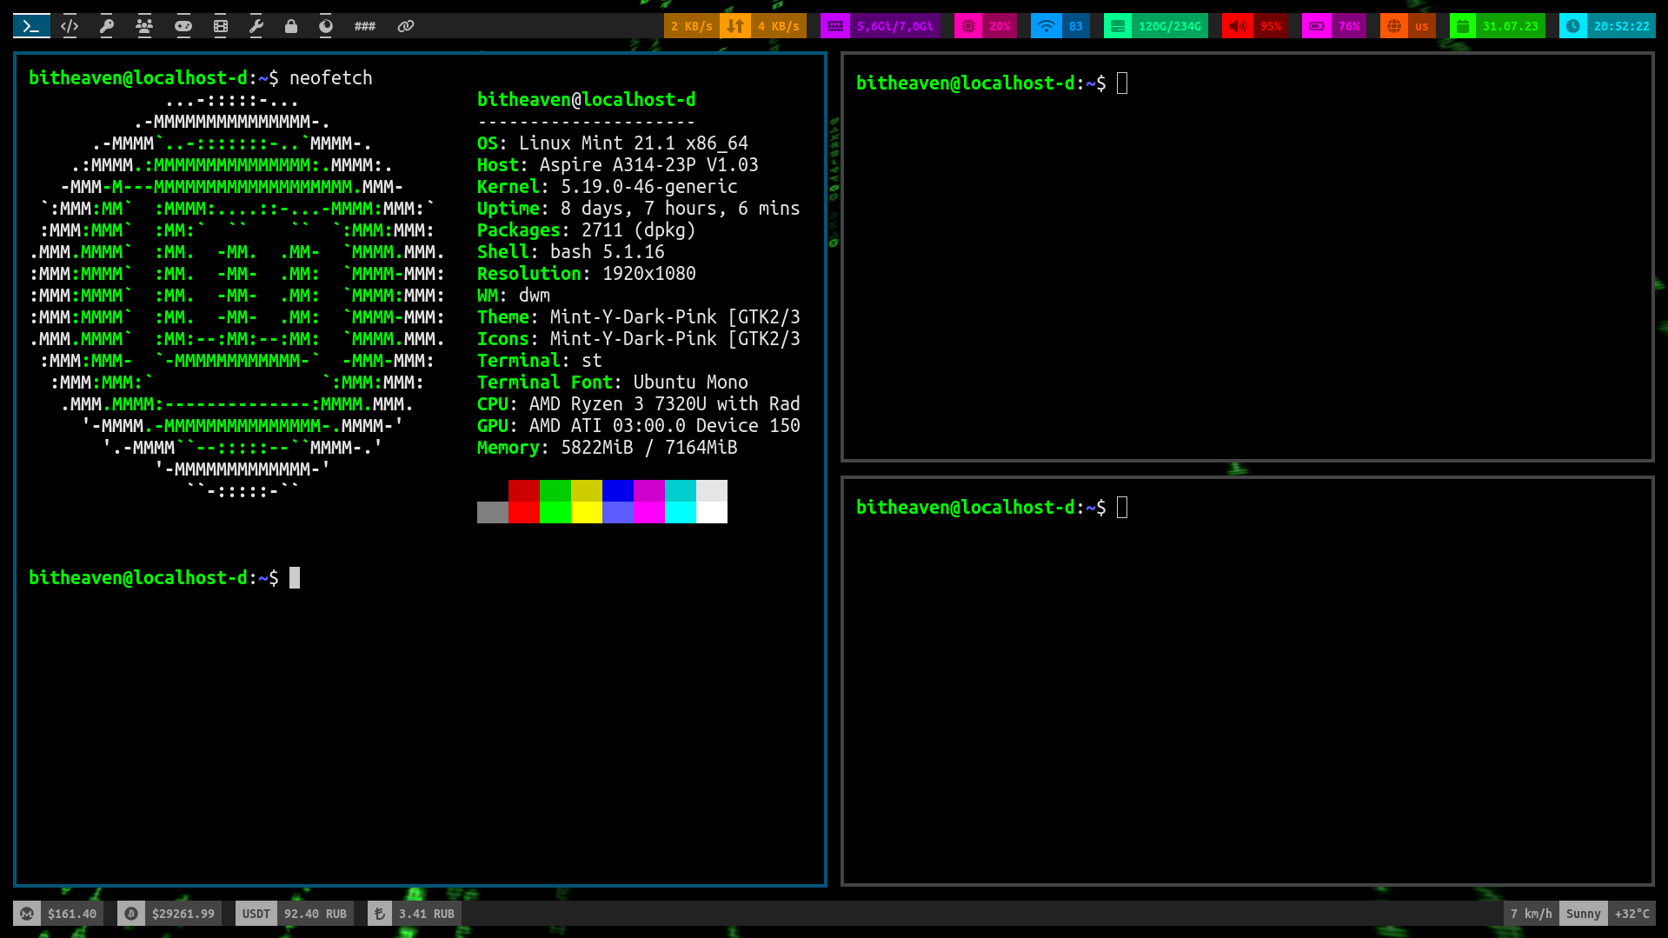Click the Kernel: 5.19.0-46-generic line
The height and width of the screenshot is (938, 1668).
pos(608,187)
